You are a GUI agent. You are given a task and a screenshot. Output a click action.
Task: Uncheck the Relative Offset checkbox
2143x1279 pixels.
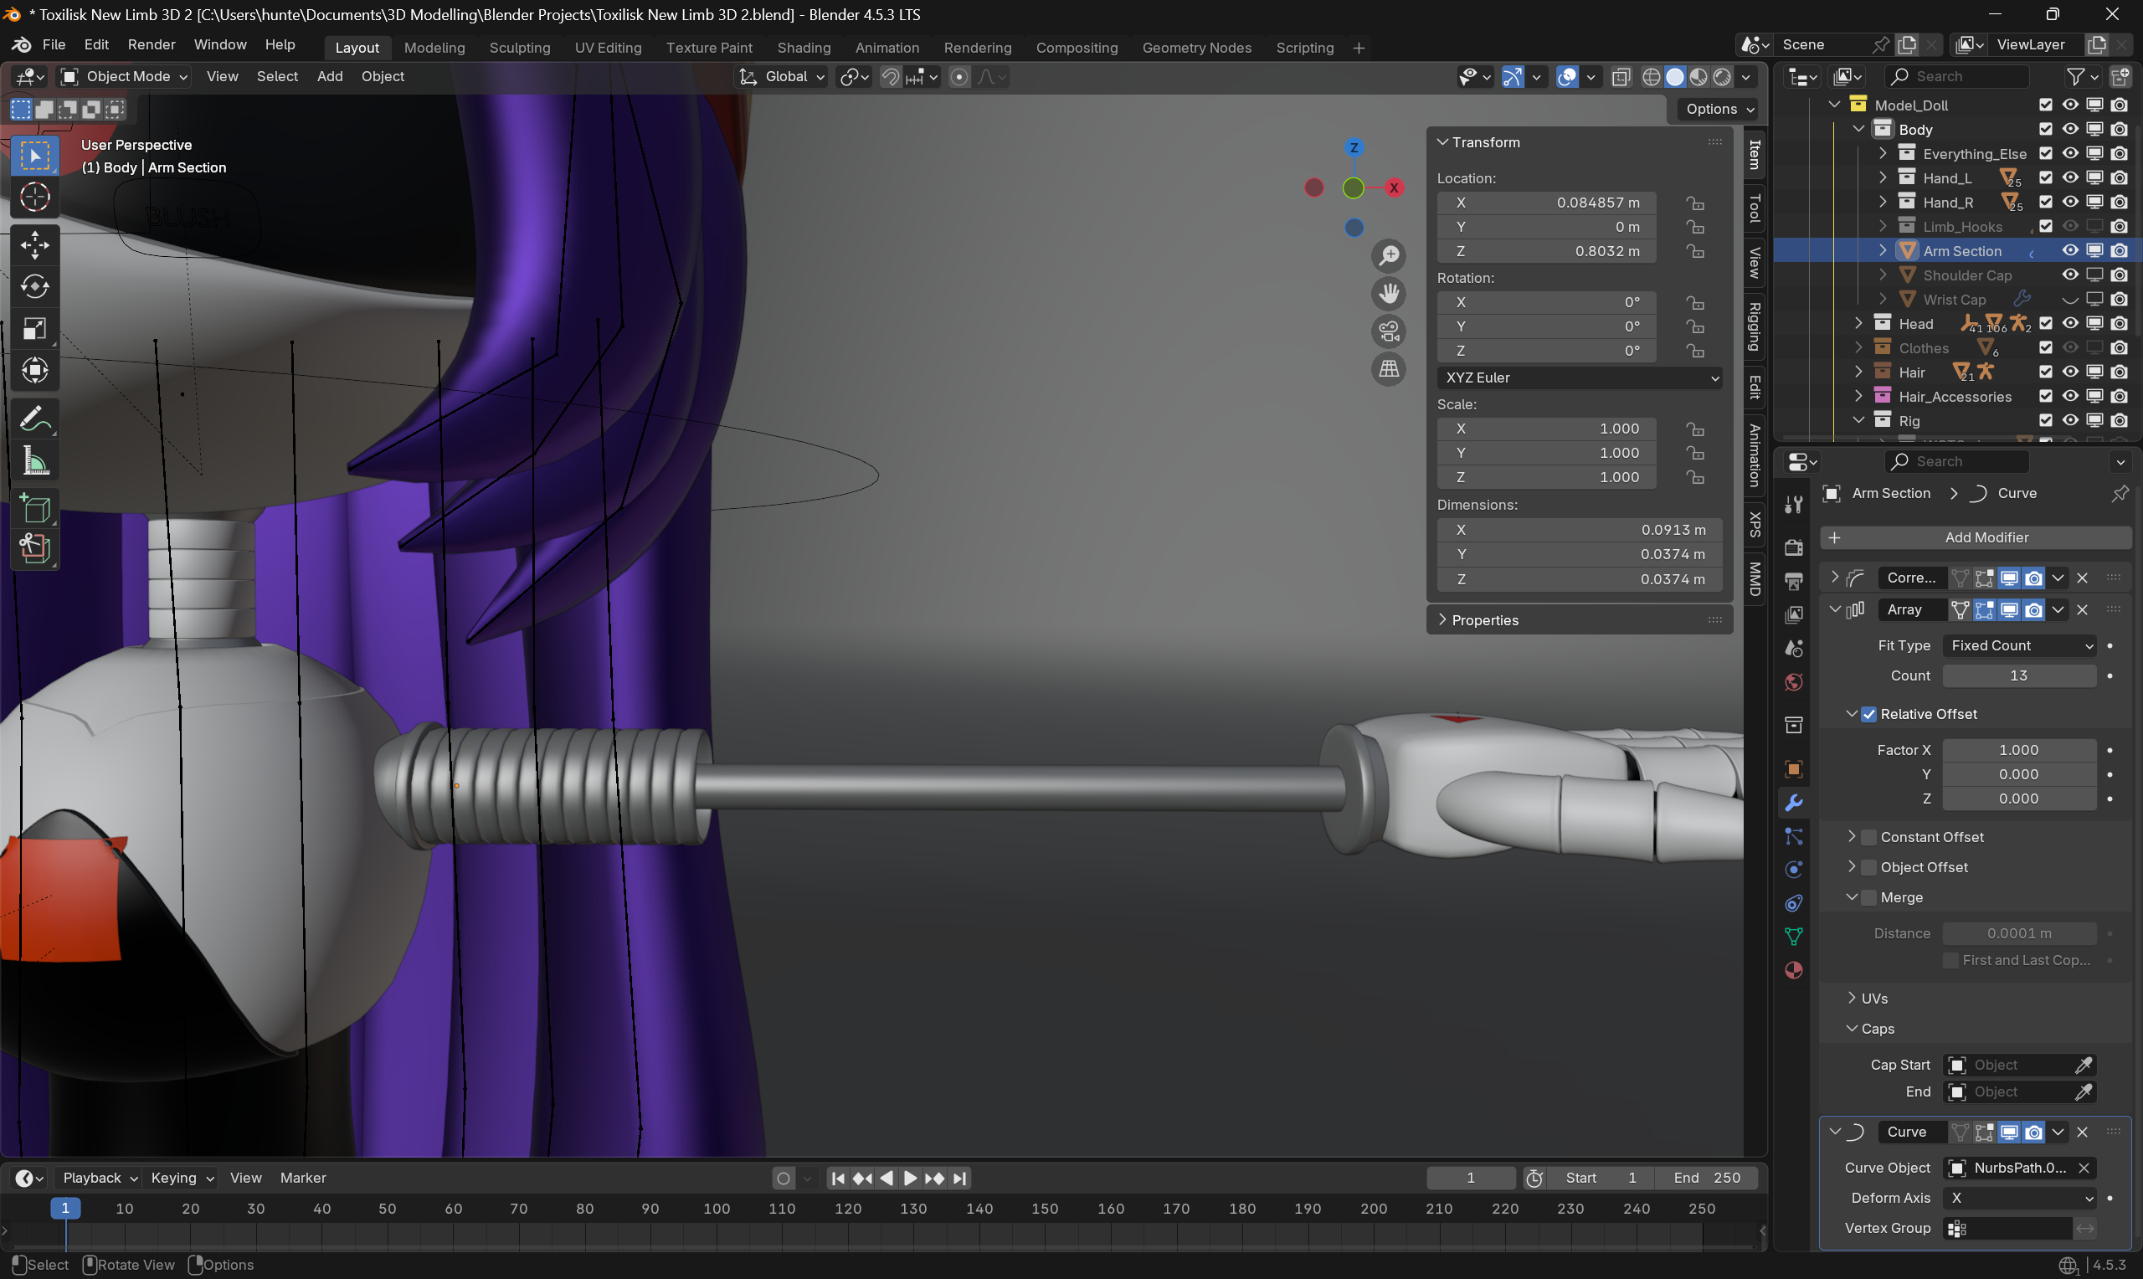1869,714
